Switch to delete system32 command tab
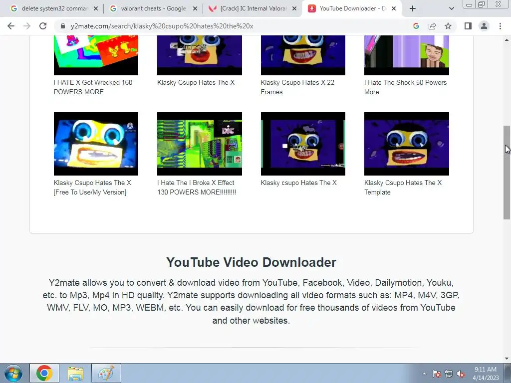 pos(55,8)
